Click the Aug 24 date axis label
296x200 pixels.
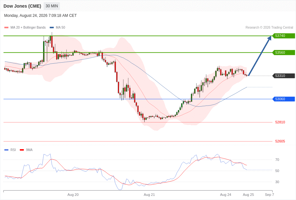pos(226,195)
